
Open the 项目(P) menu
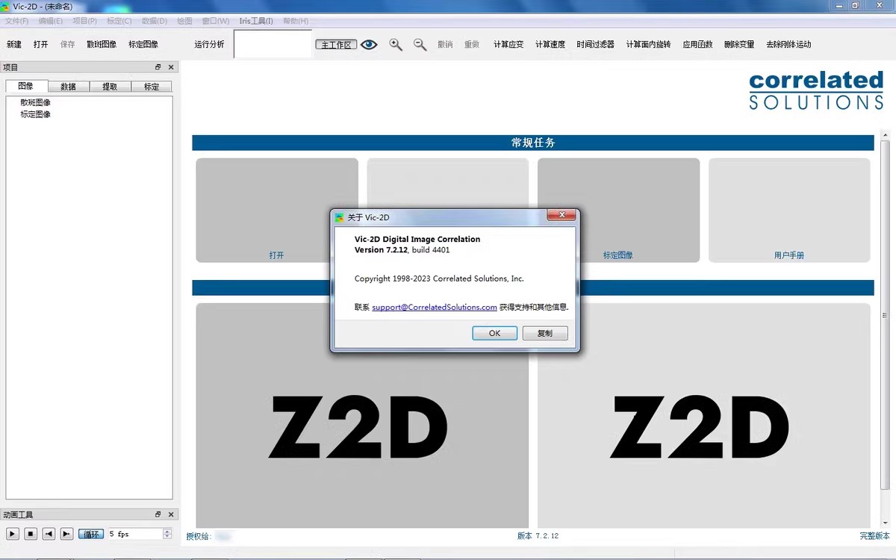click(x=84, y=21)
